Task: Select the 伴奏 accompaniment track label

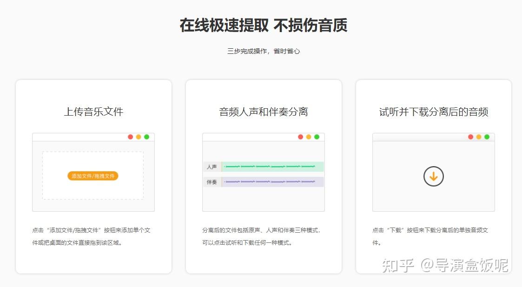Action: click(213, 182)
